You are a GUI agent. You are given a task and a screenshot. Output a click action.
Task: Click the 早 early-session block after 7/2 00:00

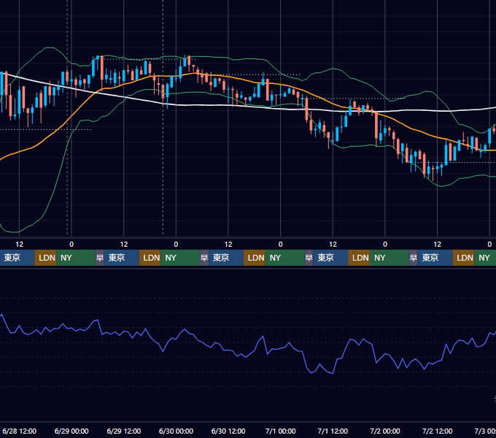[x=413, y=258]
